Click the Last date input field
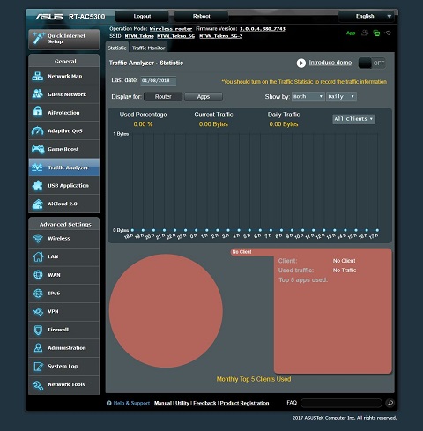423x431 pixels. pos(158,80)
